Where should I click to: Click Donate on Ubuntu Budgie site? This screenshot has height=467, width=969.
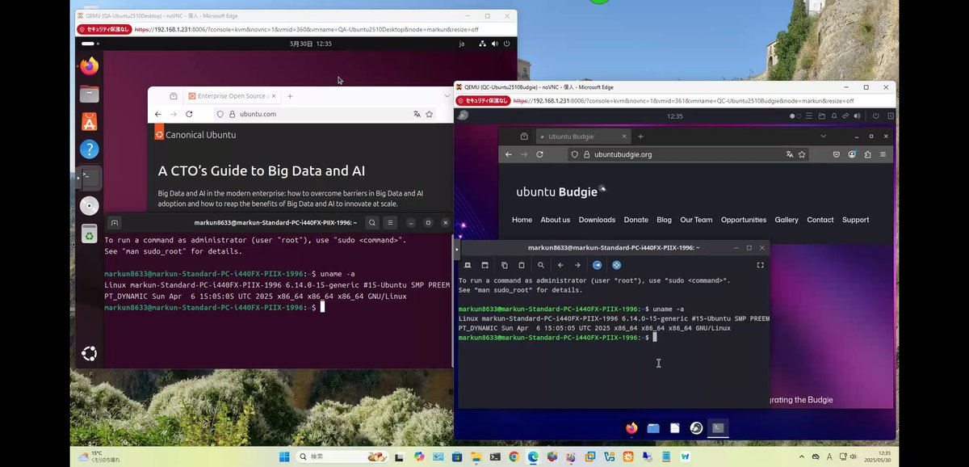point(636,220)
